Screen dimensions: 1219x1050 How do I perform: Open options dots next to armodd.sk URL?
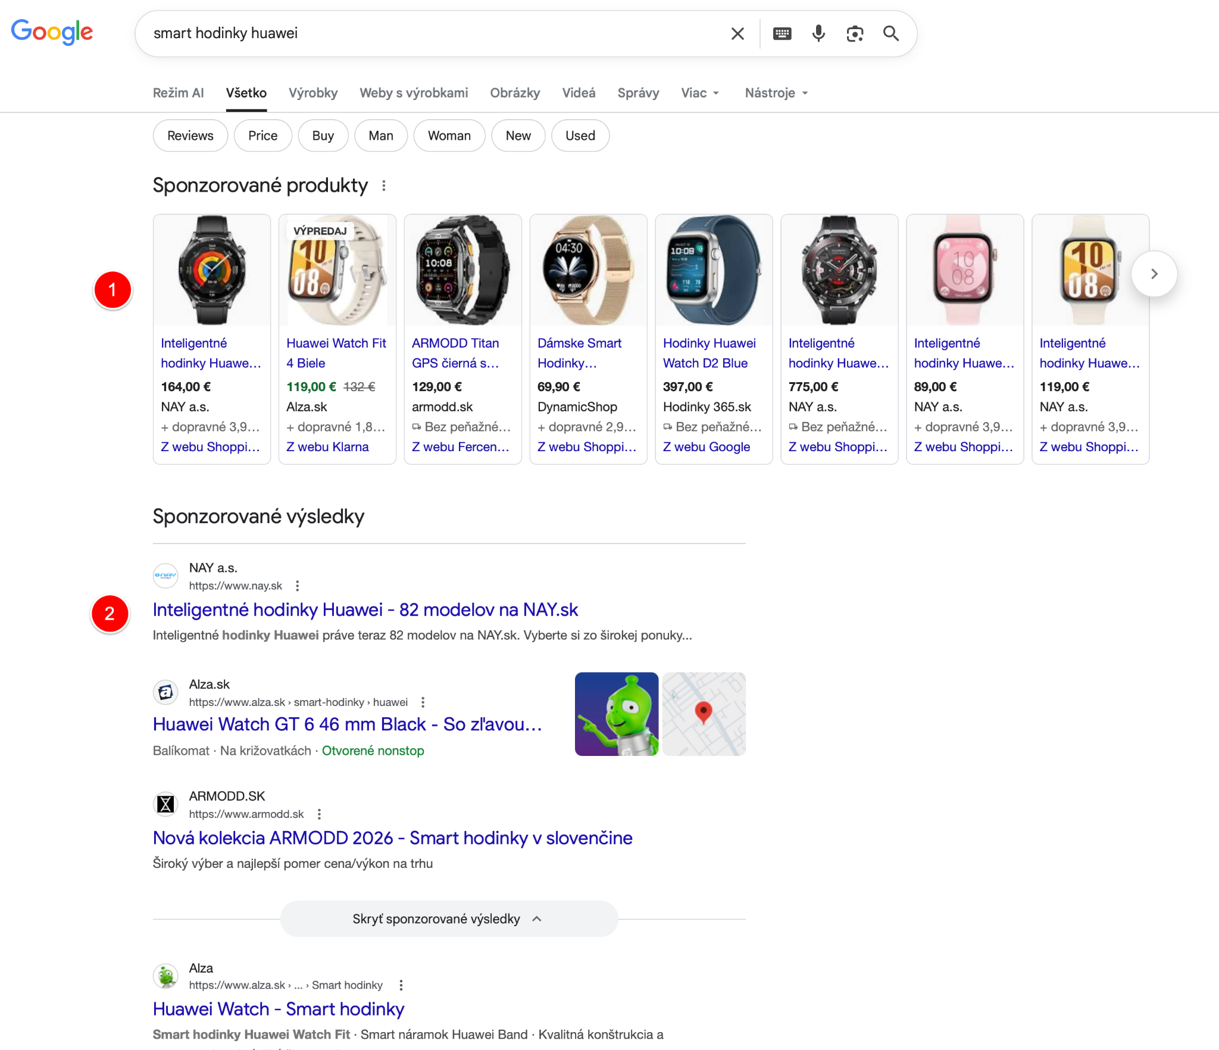click(x=319, y=814)
